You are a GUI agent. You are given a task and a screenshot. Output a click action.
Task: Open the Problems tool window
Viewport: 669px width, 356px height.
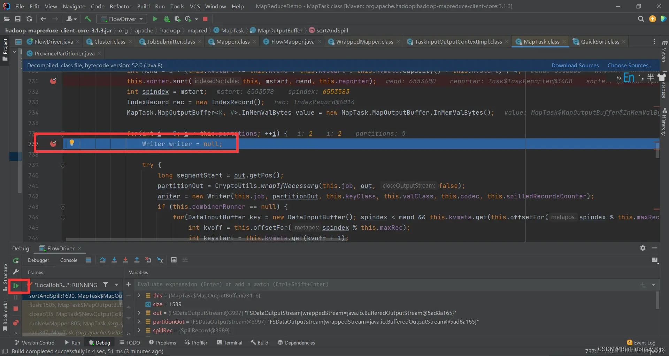coord(162,343)
